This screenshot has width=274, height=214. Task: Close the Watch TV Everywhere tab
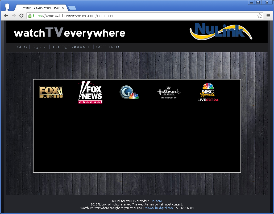pyautogui.click(x=63, y=8)
